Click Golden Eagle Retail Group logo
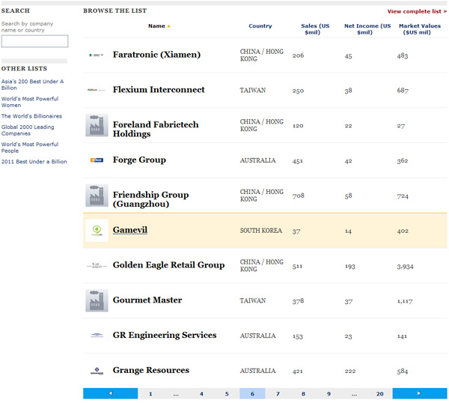The width and height of the screenshot is (449, 403). click(x=97, y=265)
